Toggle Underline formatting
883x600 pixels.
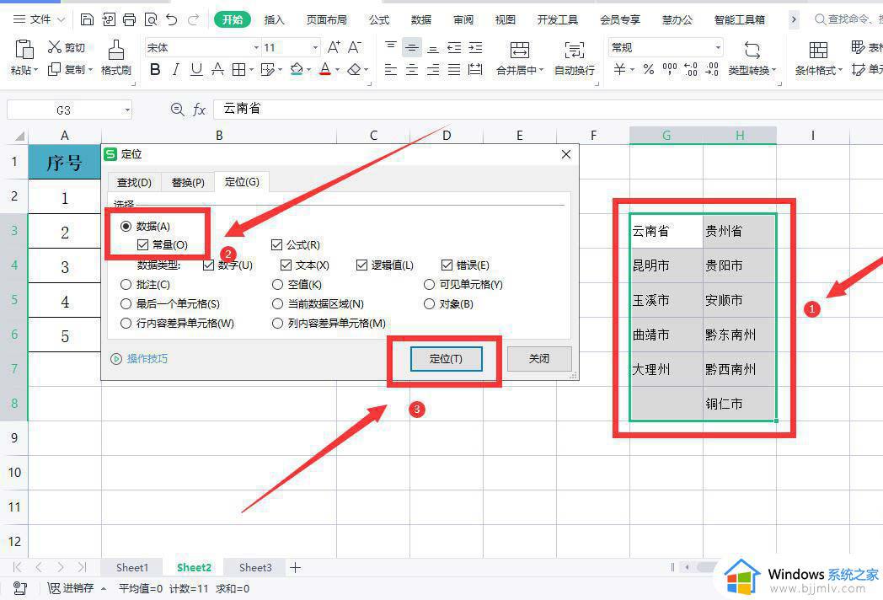click(x=196, y=69)
